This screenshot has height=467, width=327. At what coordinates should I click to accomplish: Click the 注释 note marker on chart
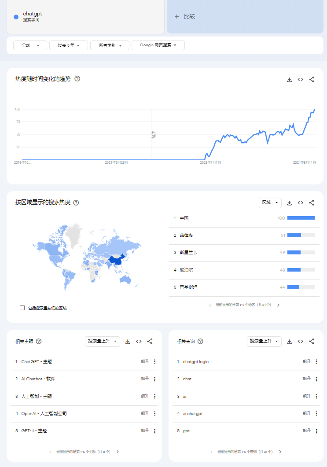[154, 135]
